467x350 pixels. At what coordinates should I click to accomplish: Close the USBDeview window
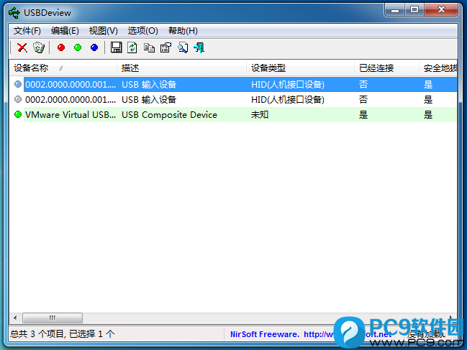(x=441, y=10)
